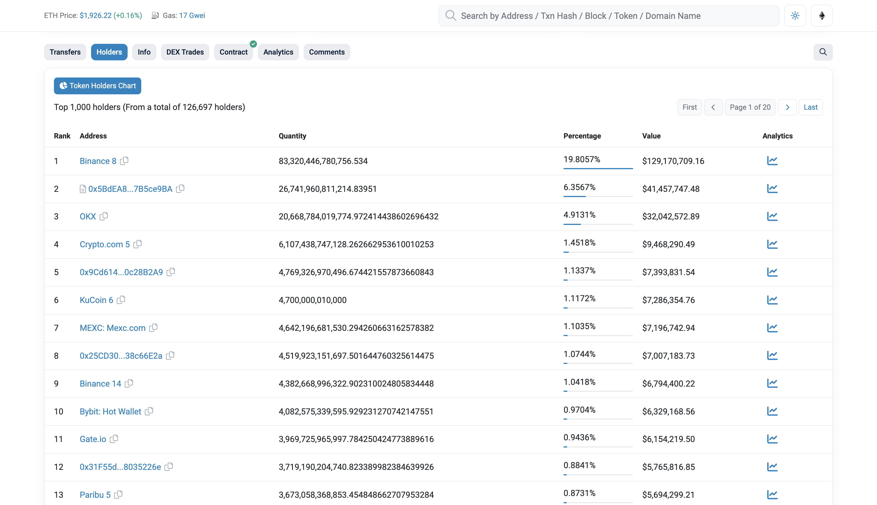The width and height of the screenshot is (877, 505).
Task: Open the Contract tab
Action: 233,52
